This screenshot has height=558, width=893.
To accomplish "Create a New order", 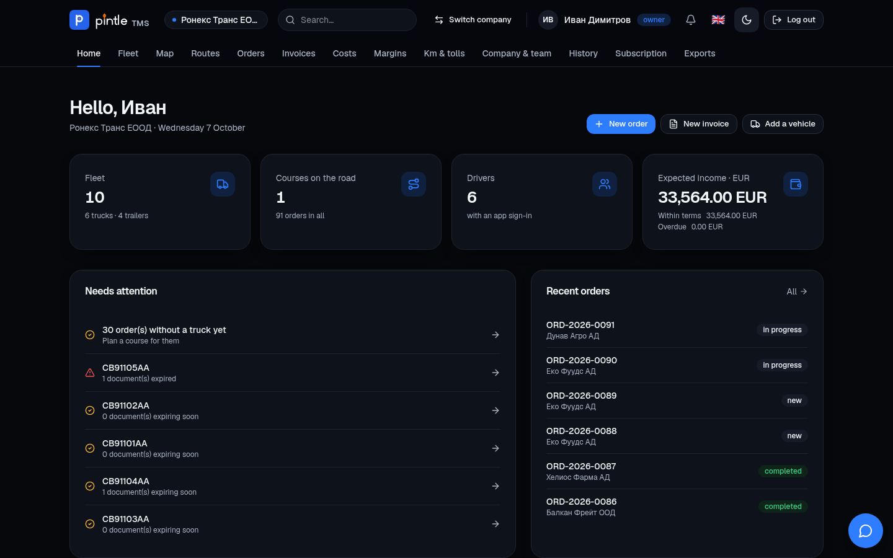I will [621, 124].
